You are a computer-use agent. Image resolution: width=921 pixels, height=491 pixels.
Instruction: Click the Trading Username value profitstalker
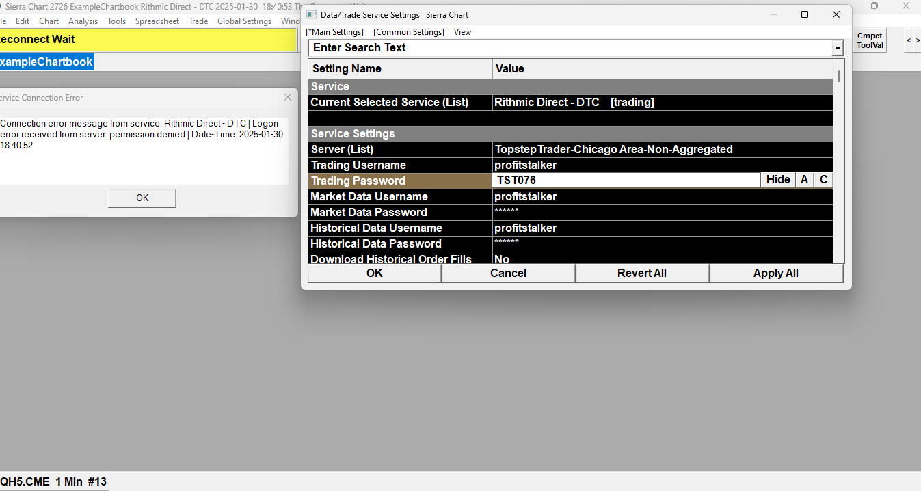click(663, 165)
